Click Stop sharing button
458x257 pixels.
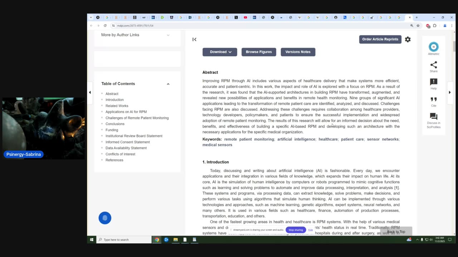[296, 230]
